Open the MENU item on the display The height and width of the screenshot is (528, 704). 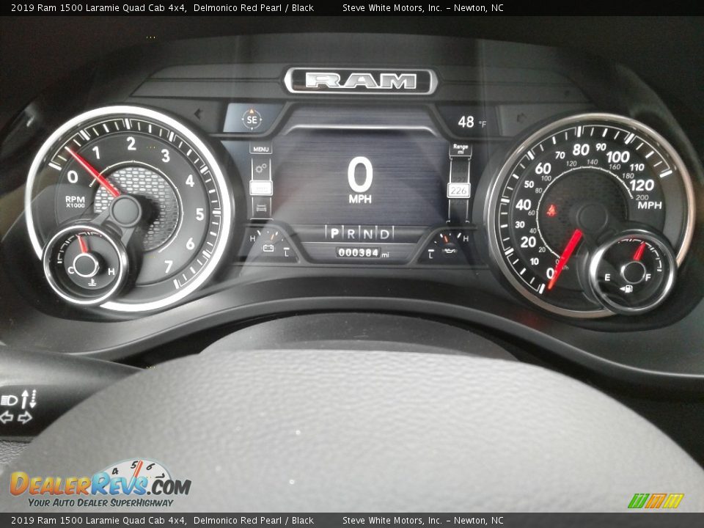[x=262, y=147]
